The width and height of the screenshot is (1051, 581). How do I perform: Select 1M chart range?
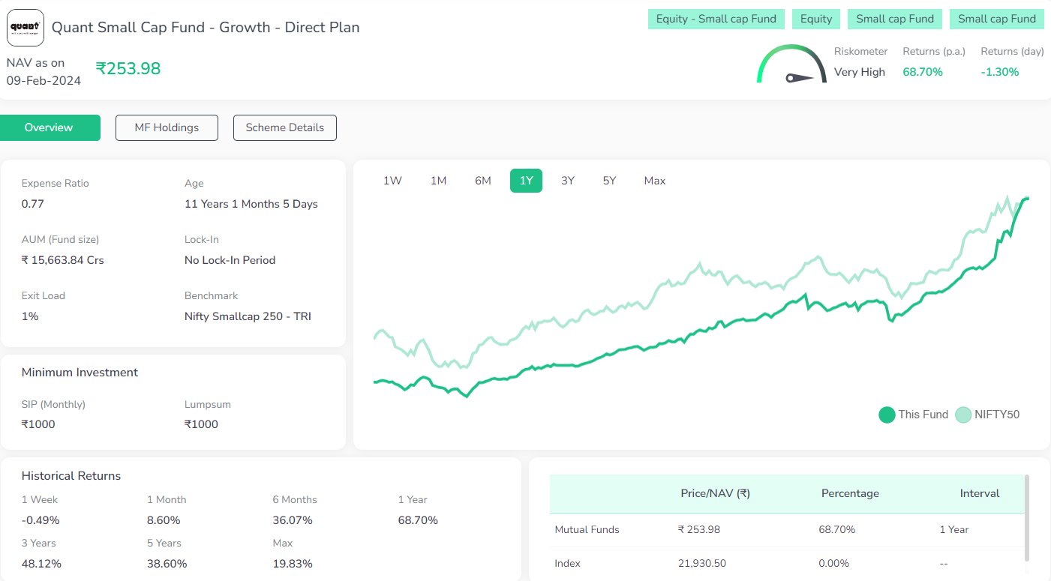tap(439, 181)
